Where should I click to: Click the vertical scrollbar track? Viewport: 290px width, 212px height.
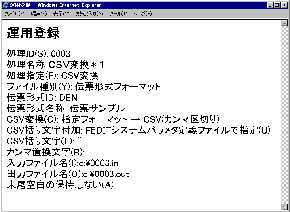pyautogui.click(x=284, y=114)
